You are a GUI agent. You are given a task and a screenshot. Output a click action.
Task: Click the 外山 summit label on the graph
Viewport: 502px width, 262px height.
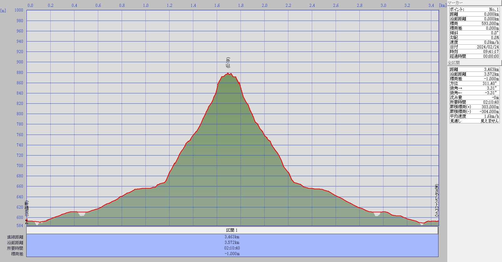[228, 63]
